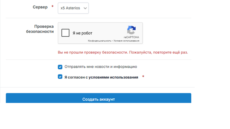Toggle the Я согласен terms agreement checkbox
230x129 pixels.
60,77
